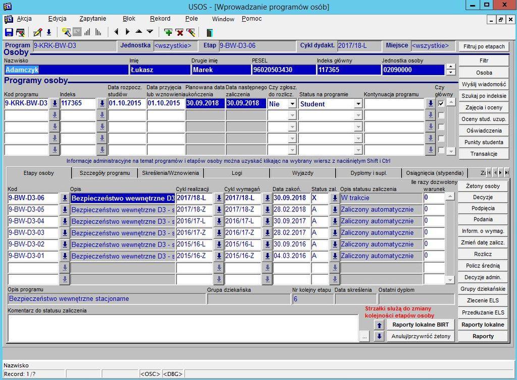This screenshot has height=380, width=517.
Task: Open Decyzje admin. button
Action: tap(483, 277)
